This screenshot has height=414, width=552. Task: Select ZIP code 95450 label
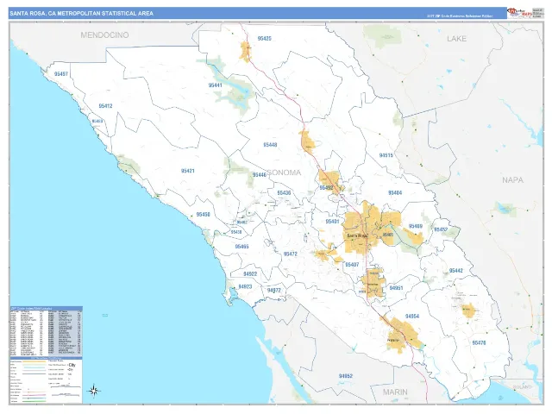[204, 215]
